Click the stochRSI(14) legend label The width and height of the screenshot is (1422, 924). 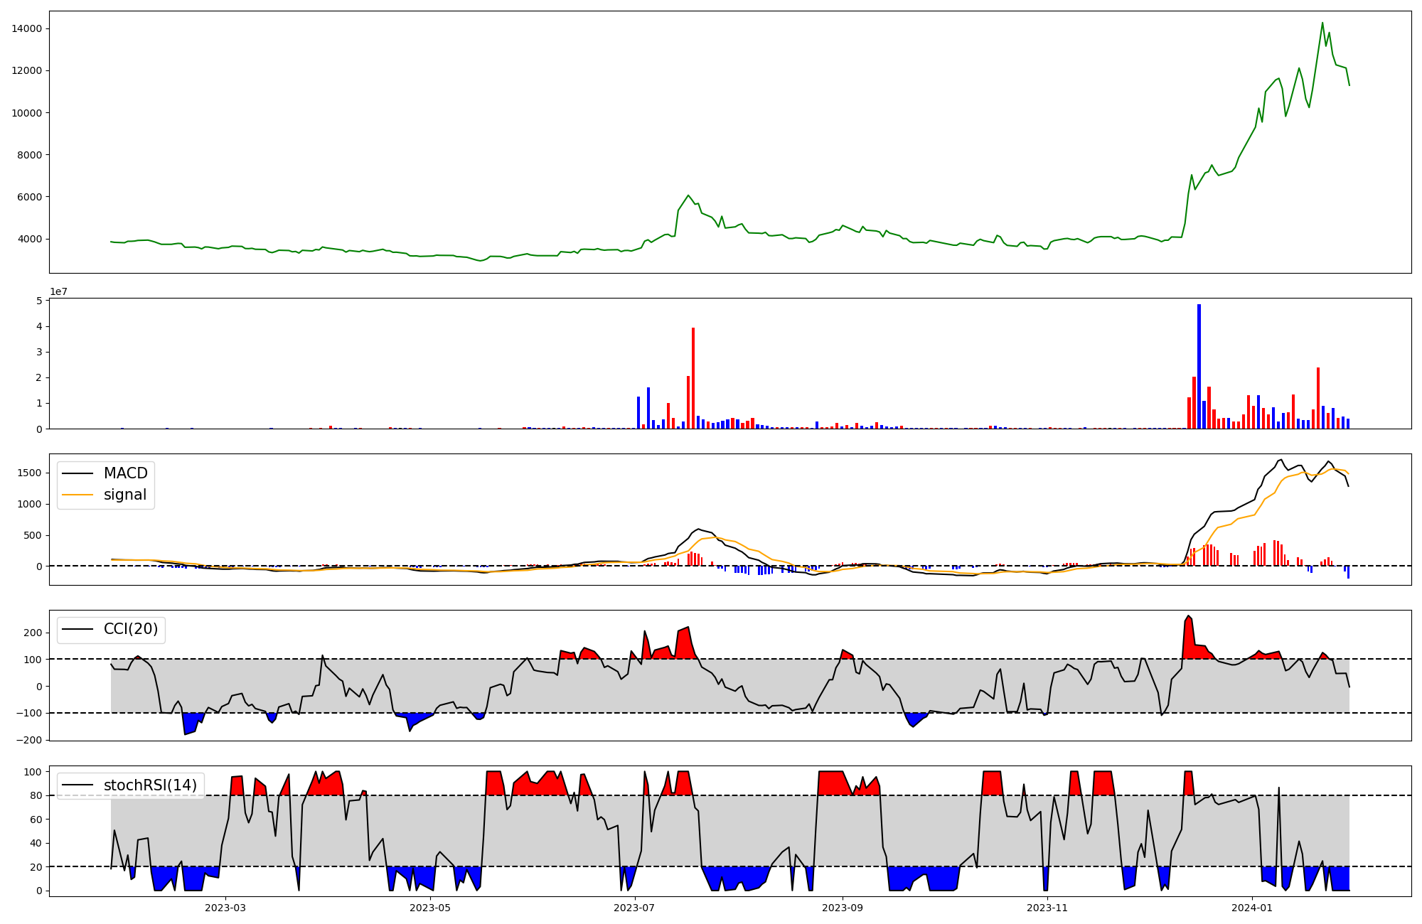click(x=150, y=785)
